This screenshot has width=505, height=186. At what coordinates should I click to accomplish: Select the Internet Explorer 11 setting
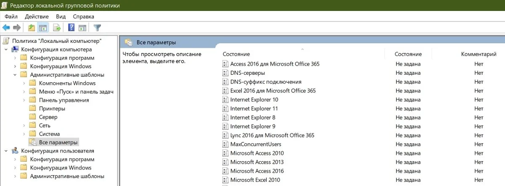[x=254, y=109]
